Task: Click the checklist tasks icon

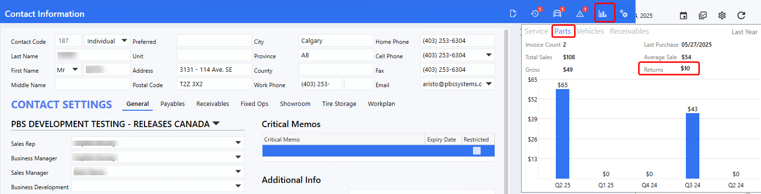Action: click(x=703, y=15)
